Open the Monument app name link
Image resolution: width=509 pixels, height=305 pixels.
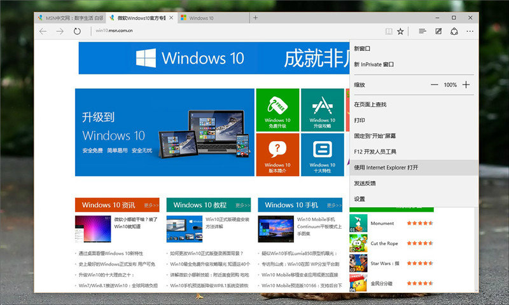point(382,223)
